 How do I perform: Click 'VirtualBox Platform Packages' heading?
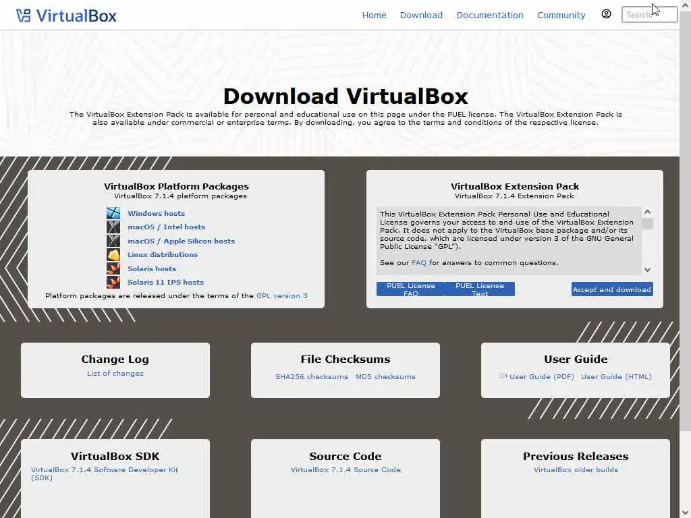point(176,186)
